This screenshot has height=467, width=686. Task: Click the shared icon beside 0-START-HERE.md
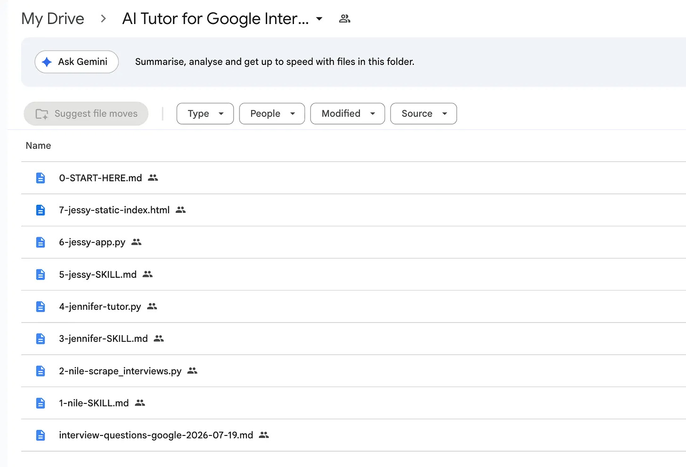153,178
